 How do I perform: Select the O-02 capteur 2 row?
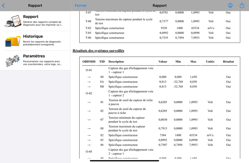tap(160, 93)
